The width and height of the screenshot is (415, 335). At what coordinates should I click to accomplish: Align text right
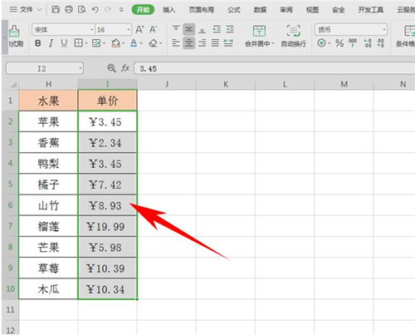pyautogui.click(x=203, y=43)
